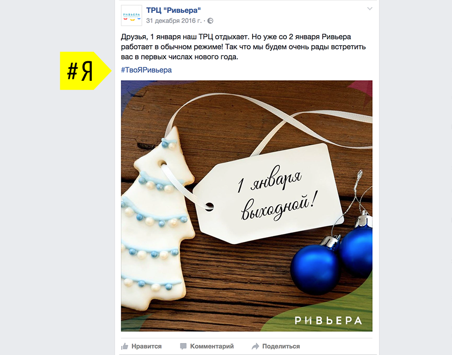This screenshot has width=452, height=355.
Task: Click the share arrow icon
Action: click(x=255, y=346)
